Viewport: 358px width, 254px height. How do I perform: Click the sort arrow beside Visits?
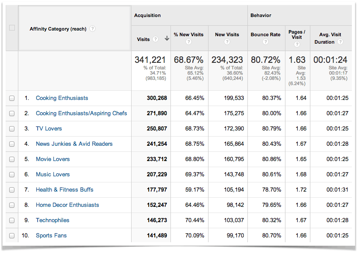click(x=167, y=39)
